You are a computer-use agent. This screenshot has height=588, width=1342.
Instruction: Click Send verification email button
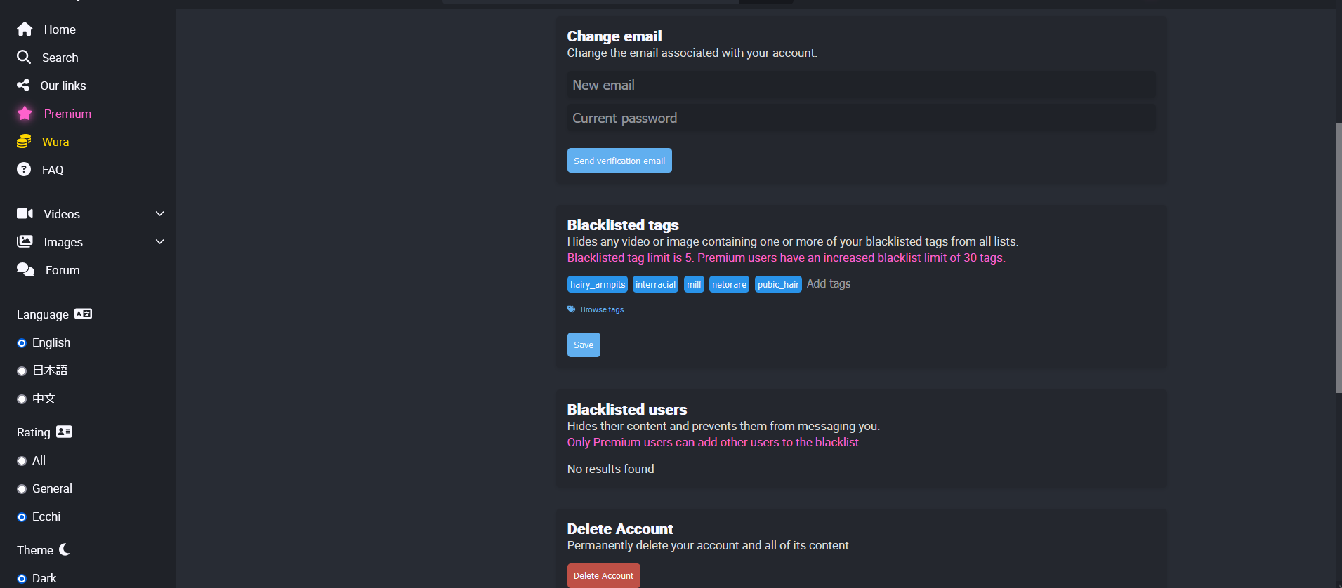619,161
